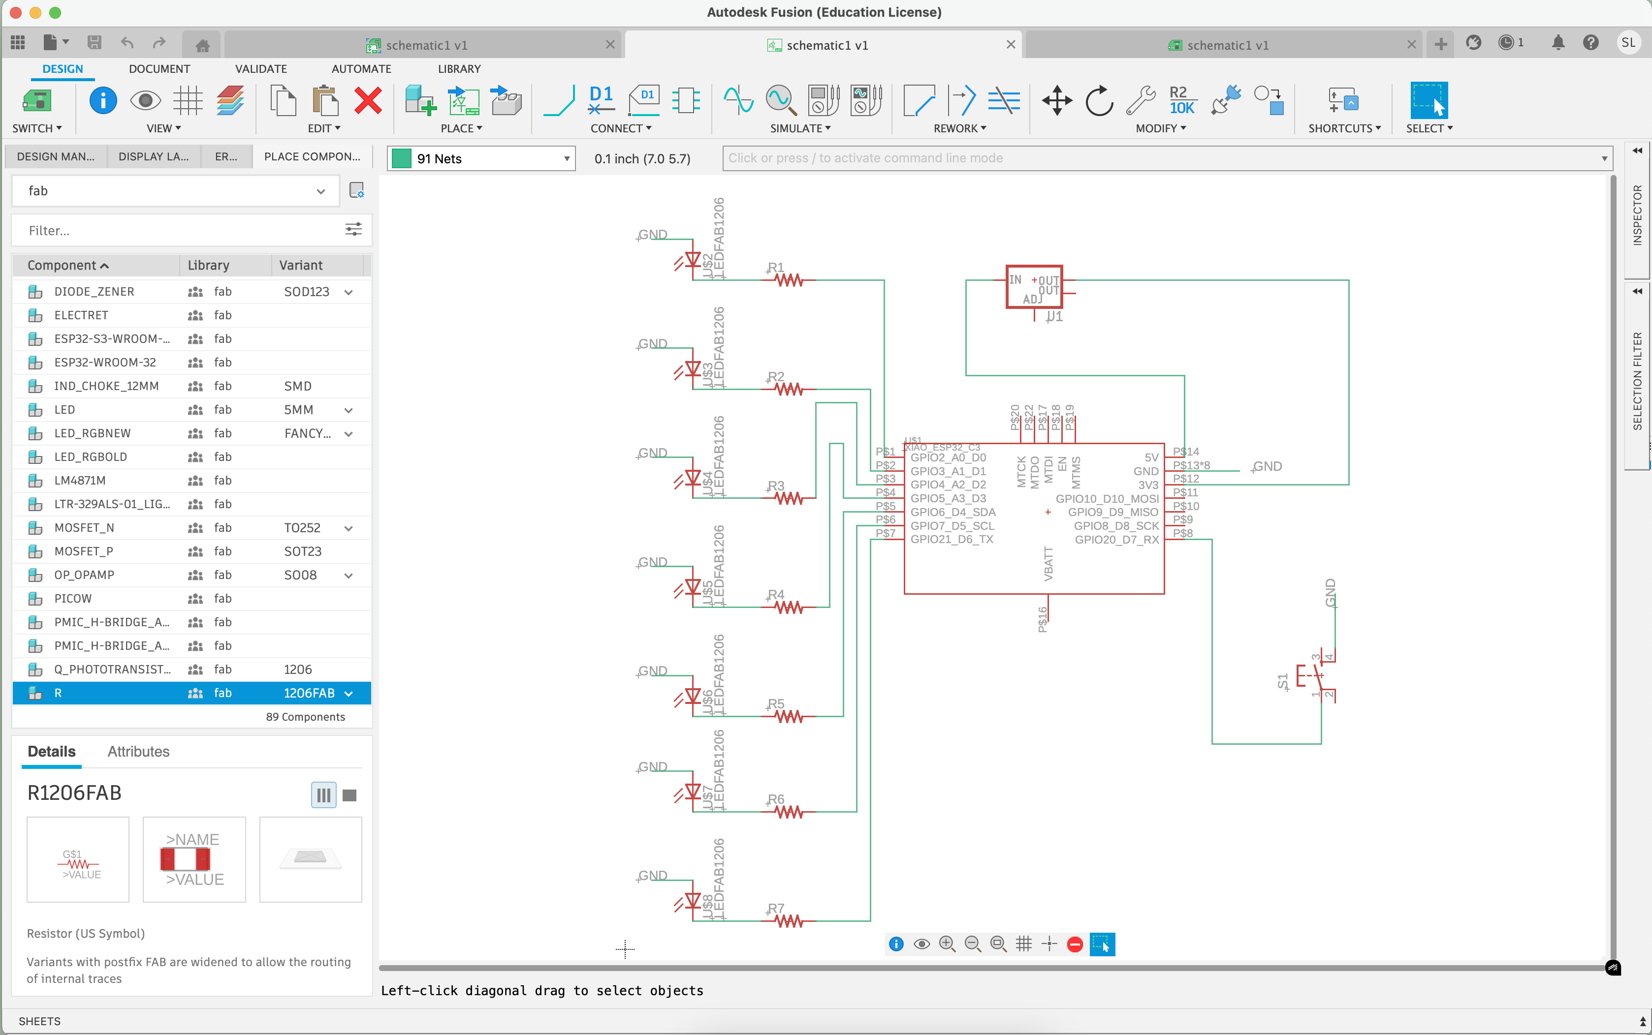Screen dimensions: 1652x1035
Task: Toggle the eye icon in canvas bar
Action: (921, 944)
